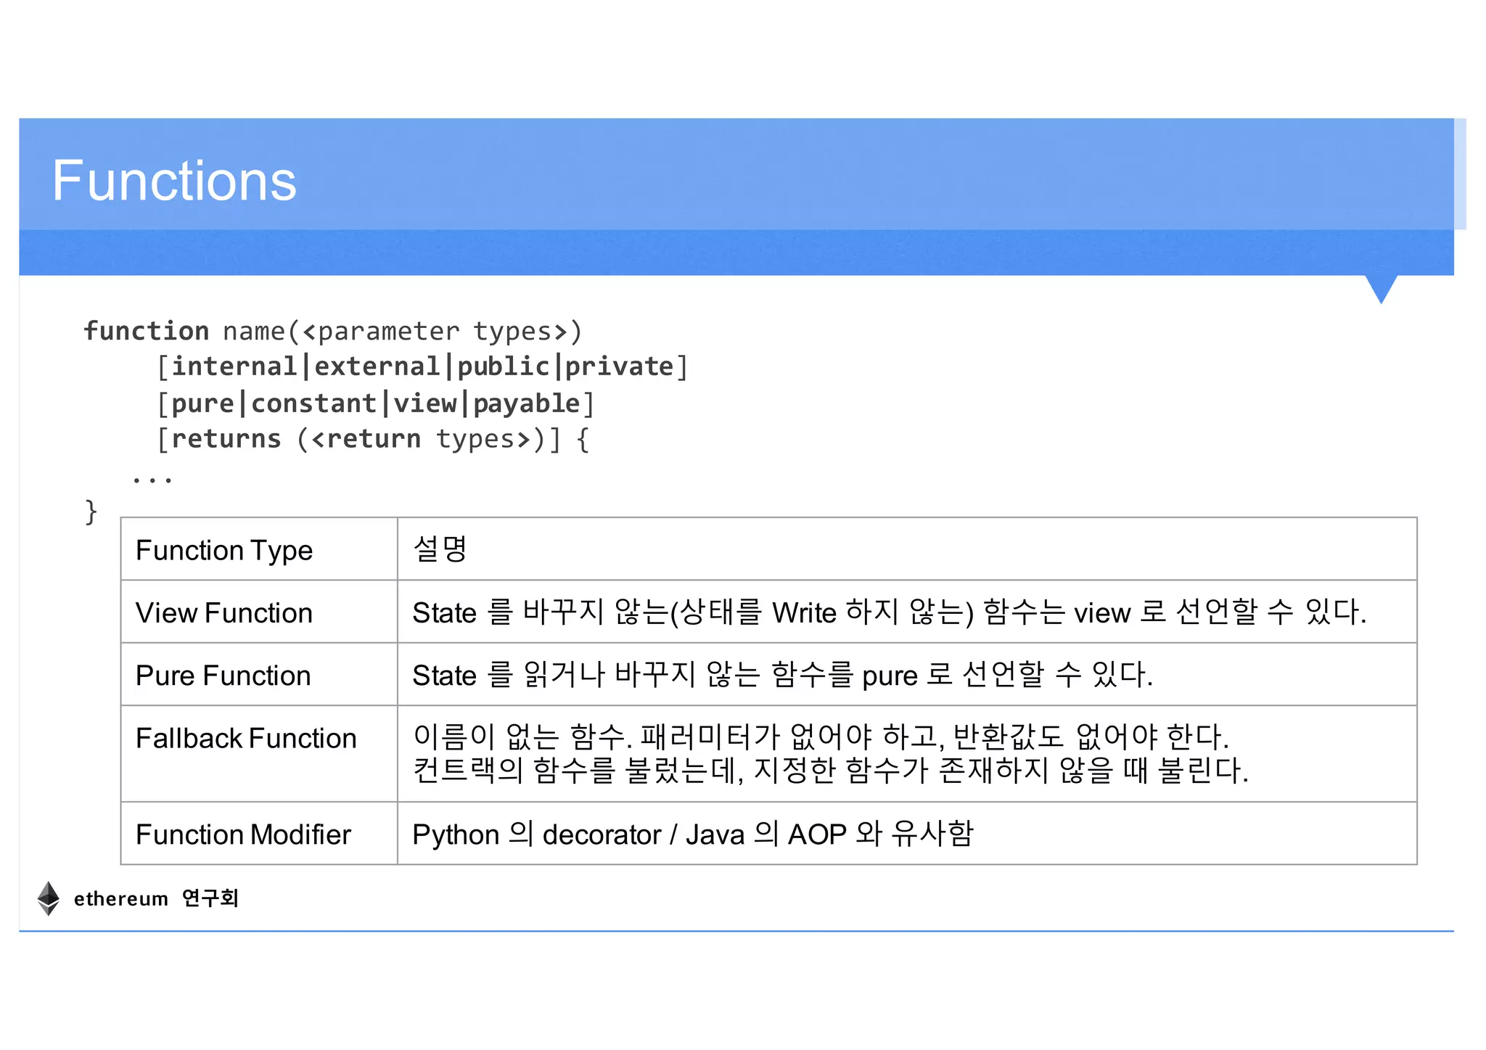
Task: Select the 'Function Modifier' table cell
Action: [x=259, y=833]
